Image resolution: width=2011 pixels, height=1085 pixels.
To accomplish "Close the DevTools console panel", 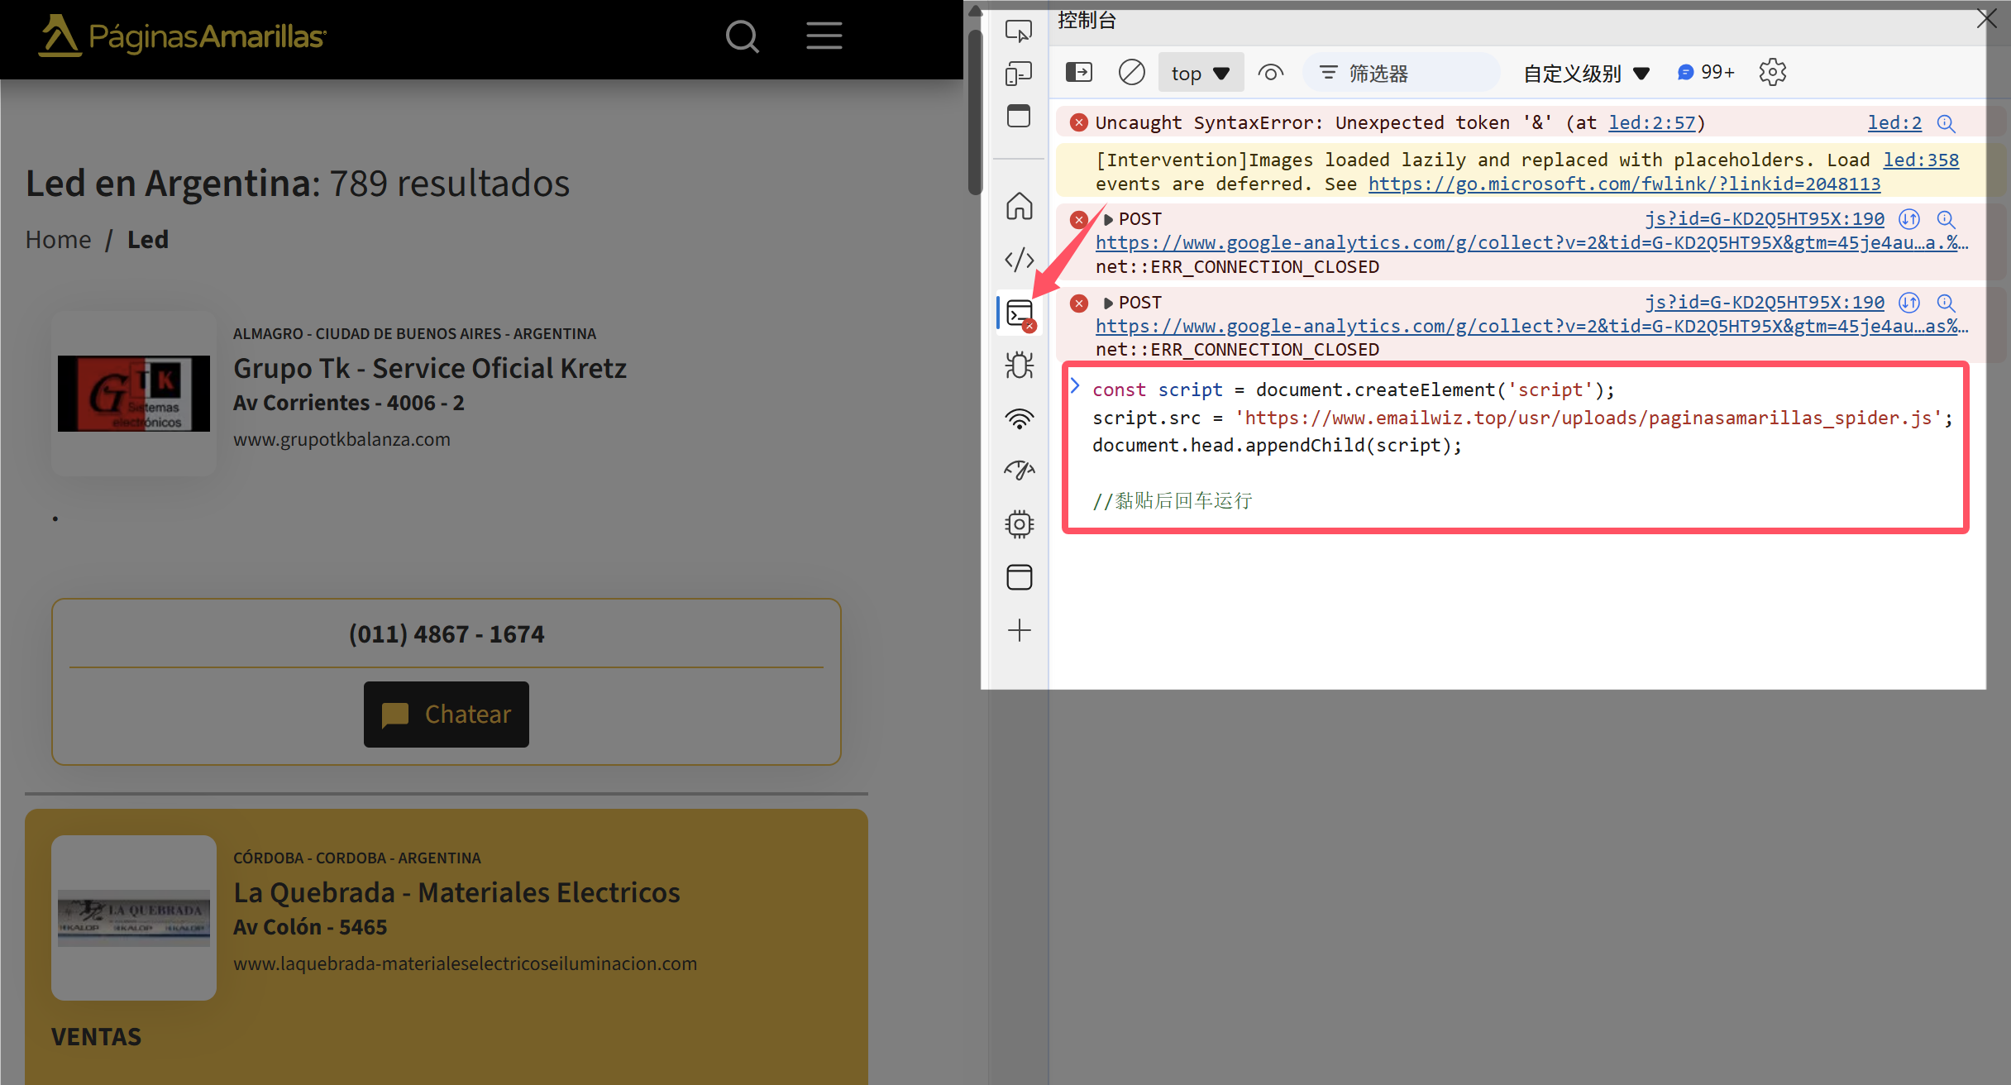I will 1986,18.
